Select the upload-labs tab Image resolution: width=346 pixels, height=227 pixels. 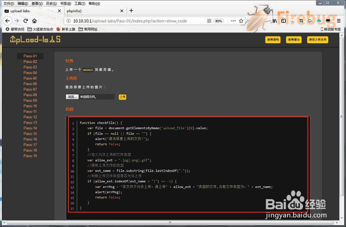[33, 11]
